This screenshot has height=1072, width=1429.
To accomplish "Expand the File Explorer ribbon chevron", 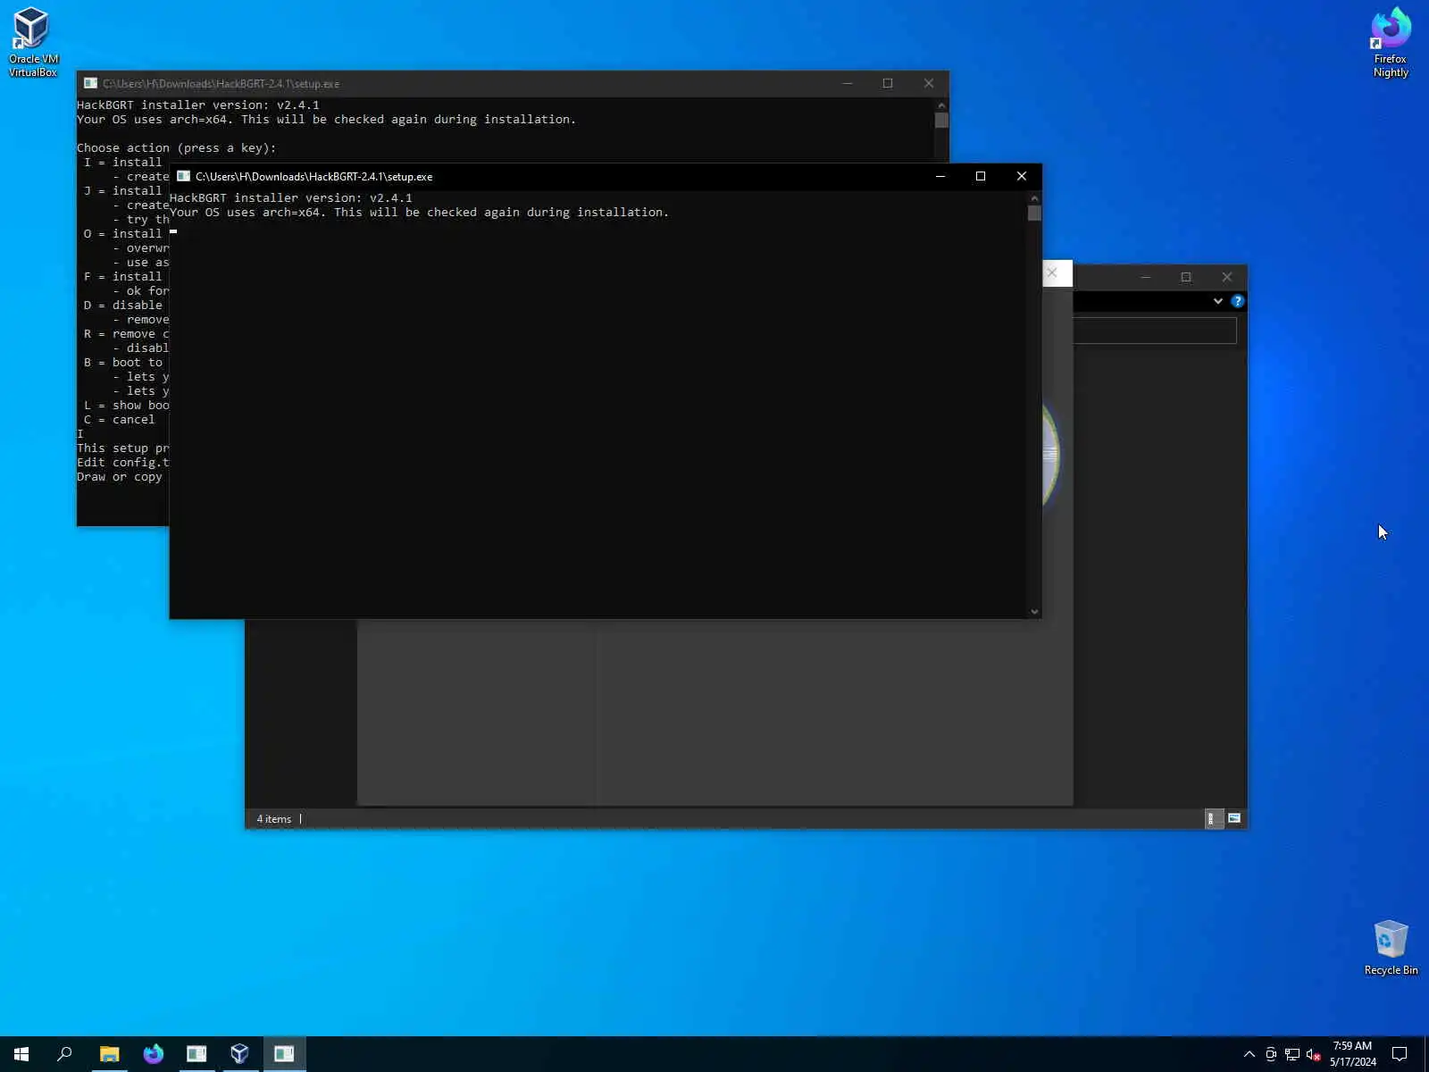I will coord(1217,301).
